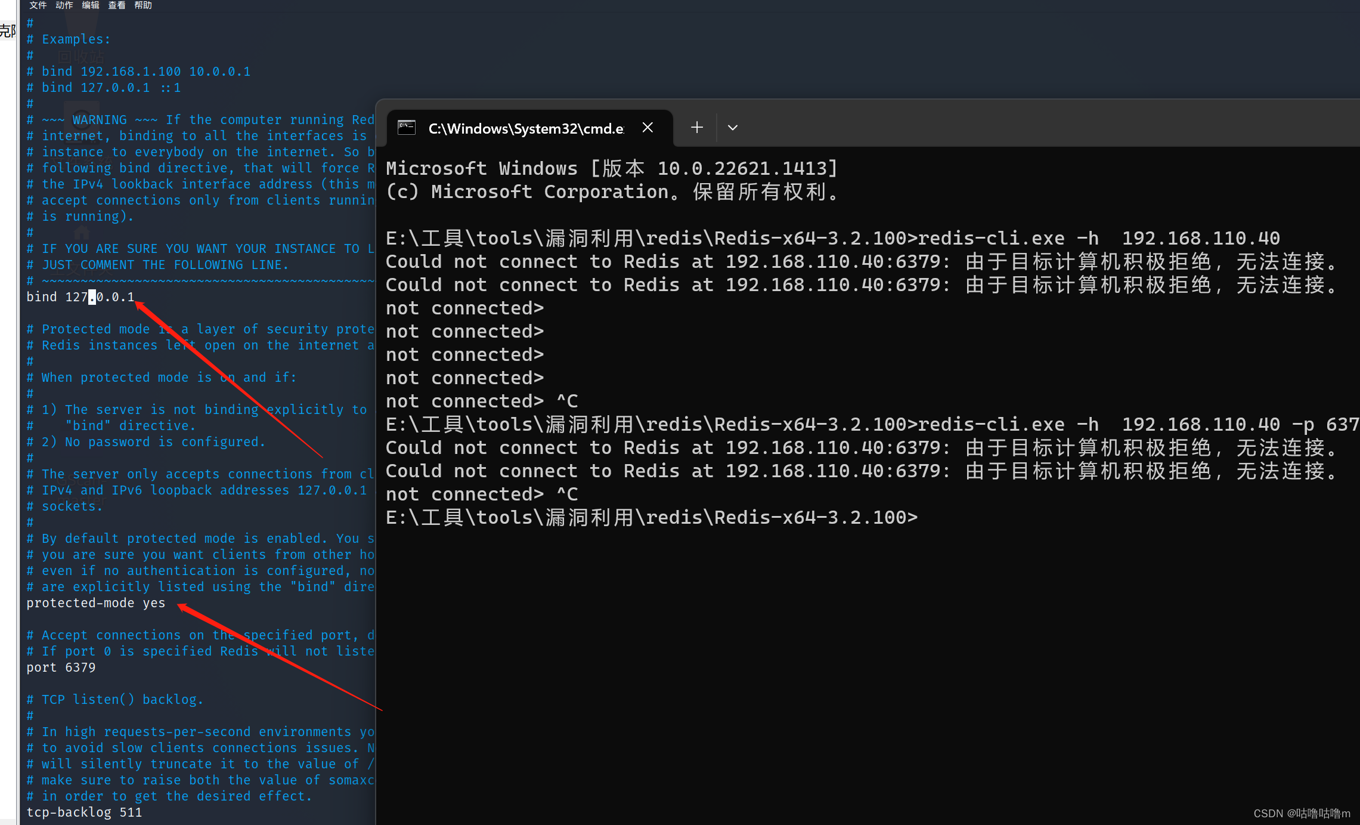Click the '(c) Microsoft Corporation' line in terminal
1360x825 pixels.
(612, 192)
